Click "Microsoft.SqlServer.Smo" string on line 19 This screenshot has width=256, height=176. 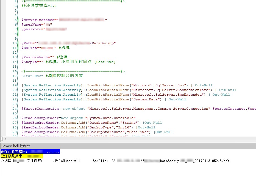pyautogui.click(x=159, y=85)
